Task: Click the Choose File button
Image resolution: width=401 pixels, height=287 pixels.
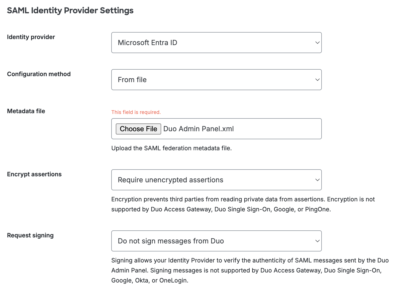Action: pyautogui.click(x=138, y=129)
